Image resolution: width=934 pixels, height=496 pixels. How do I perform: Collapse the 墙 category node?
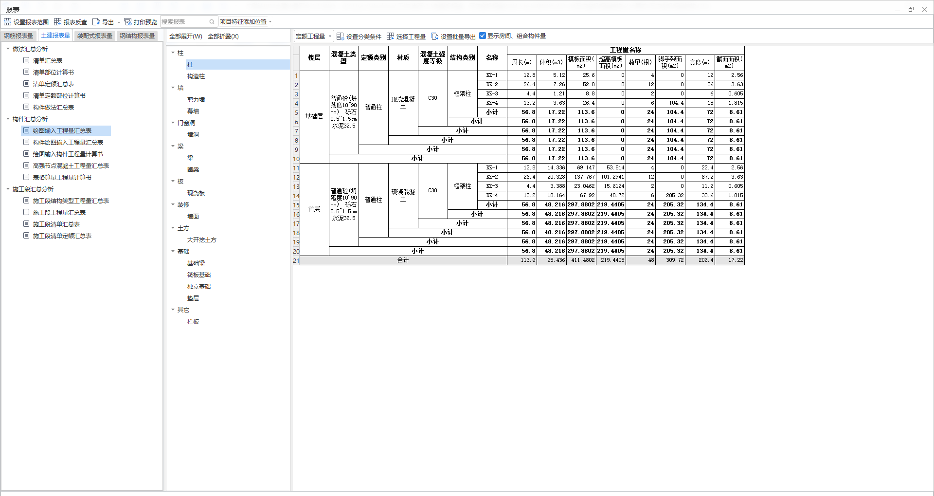[x=173, y=88]
